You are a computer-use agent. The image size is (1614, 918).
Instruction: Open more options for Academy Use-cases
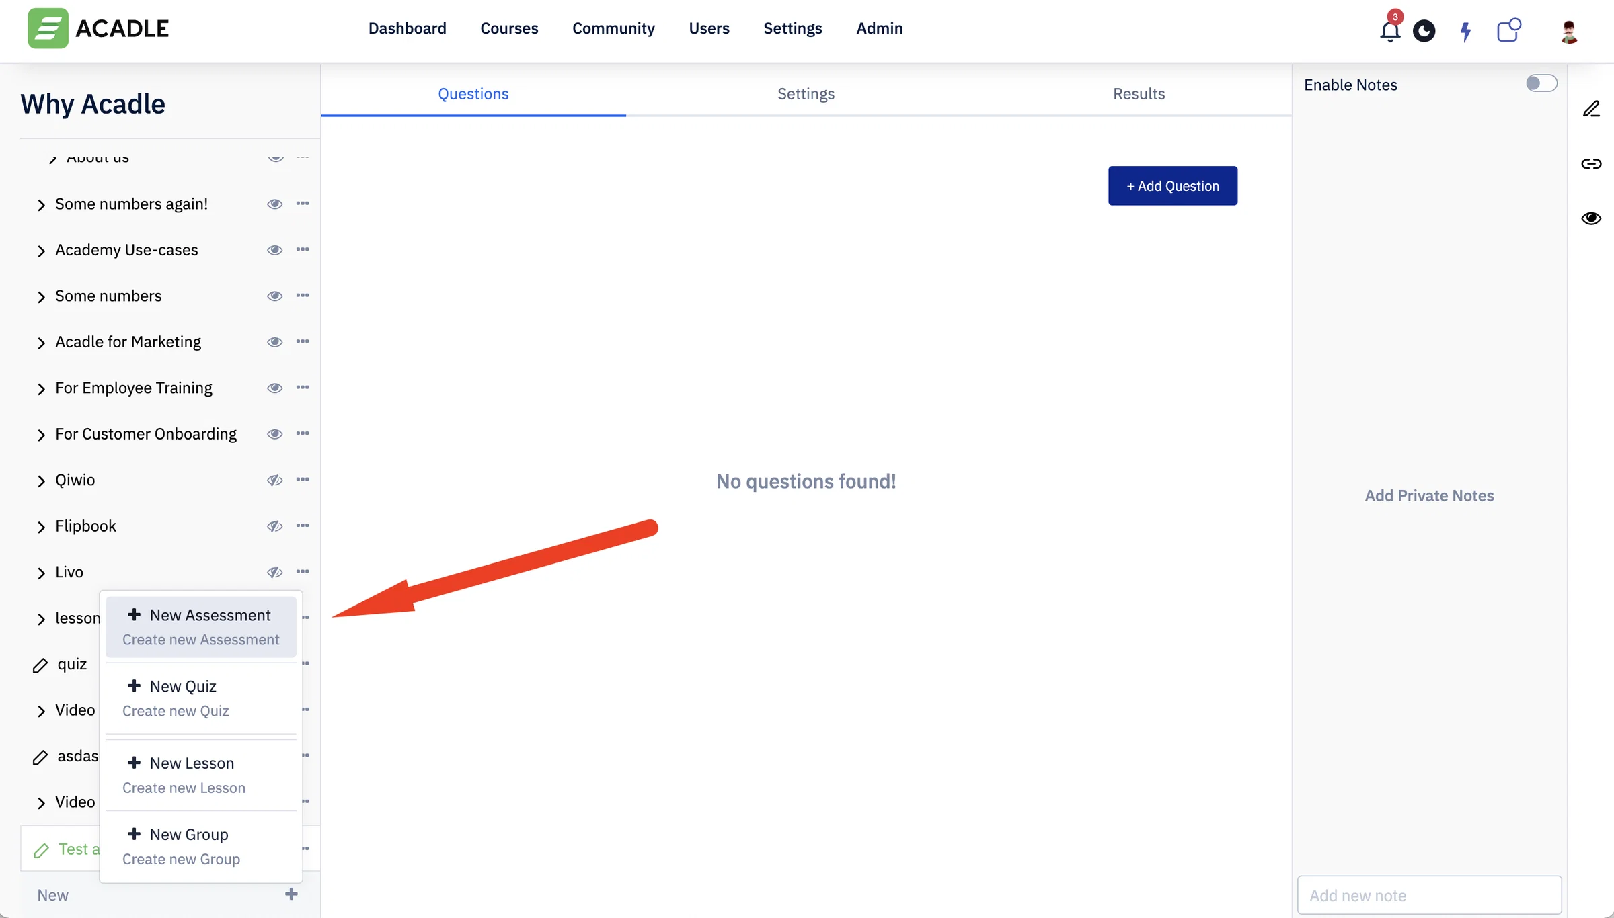[x=303, y=249]
